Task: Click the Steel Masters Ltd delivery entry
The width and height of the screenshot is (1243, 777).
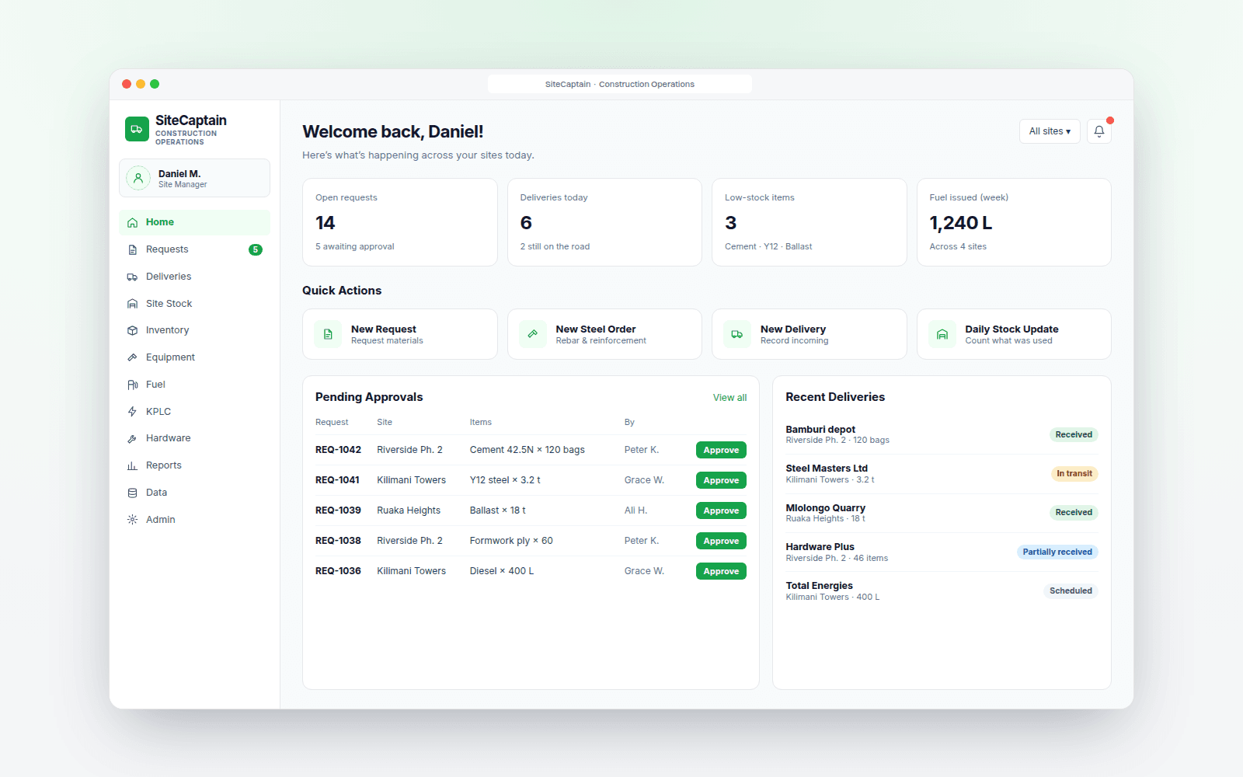Action: (942, 474)
